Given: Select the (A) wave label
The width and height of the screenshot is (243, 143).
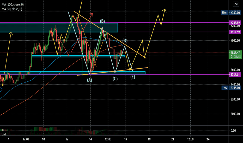Looking at the screenshot, I should pos(89,80).
